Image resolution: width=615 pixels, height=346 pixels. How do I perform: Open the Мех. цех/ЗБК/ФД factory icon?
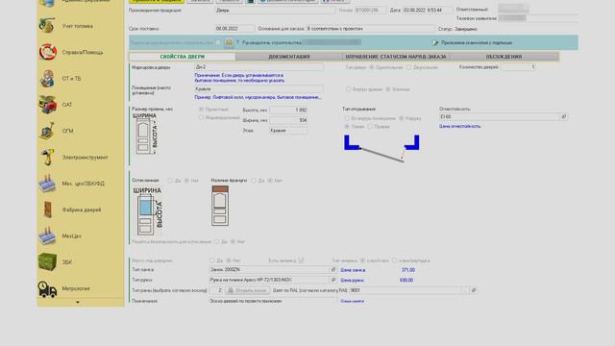(47, 184)
